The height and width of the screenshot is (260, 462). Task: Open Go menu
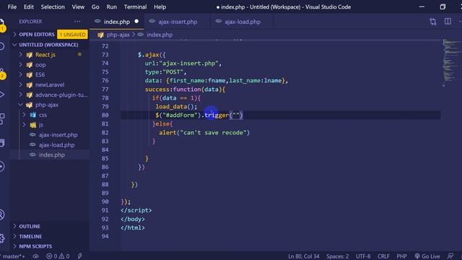tap(95, 6)
